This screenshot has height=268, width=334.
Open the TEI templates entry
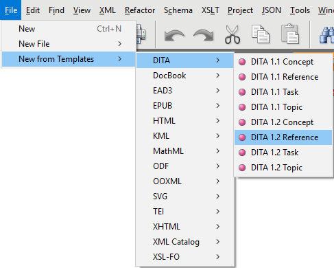click(x=185, y=212)
